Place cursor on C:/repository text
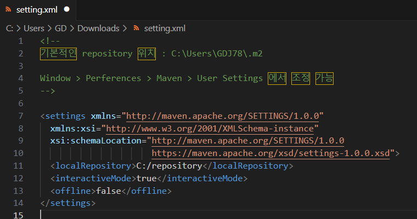 (169, 166)
